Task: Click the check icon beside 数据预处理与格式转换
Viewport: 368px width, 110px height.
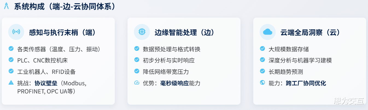Action: tap(137, 49)
